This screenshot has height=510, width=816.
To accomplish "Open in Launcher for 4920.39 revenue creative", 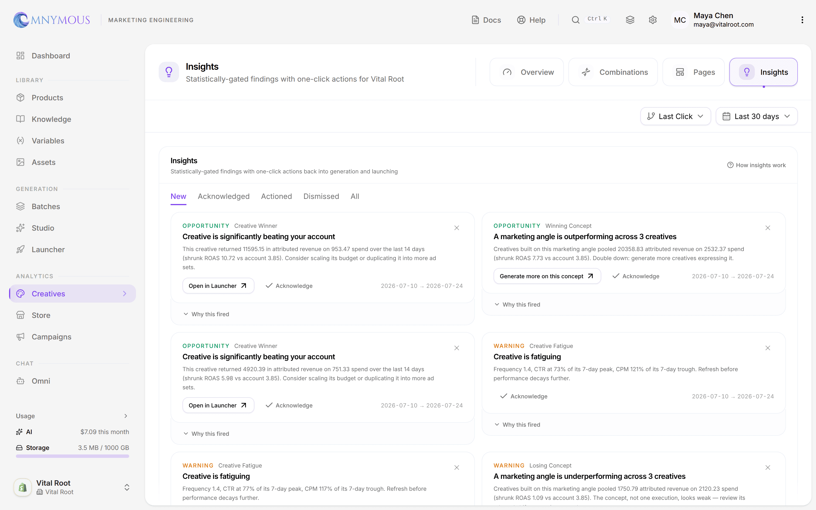I will [x=218, y=405].
